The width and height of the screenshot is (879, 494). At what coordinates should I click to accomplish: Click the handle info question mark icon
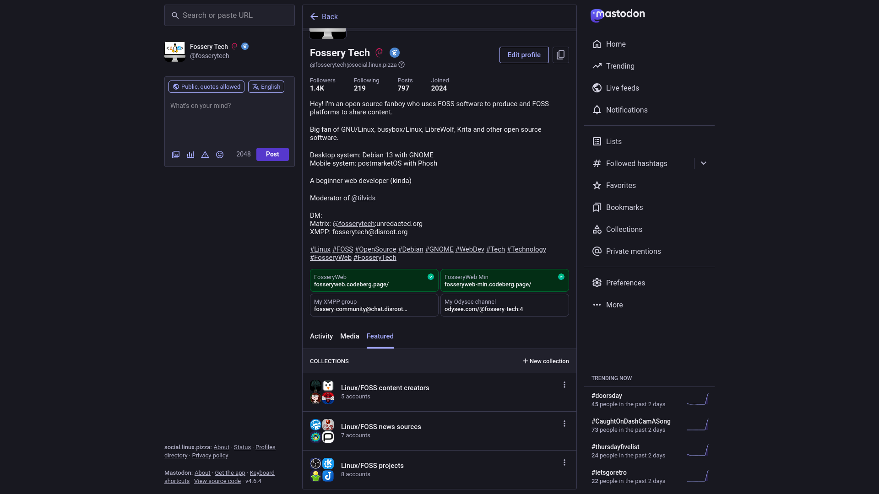click(402, 64)
